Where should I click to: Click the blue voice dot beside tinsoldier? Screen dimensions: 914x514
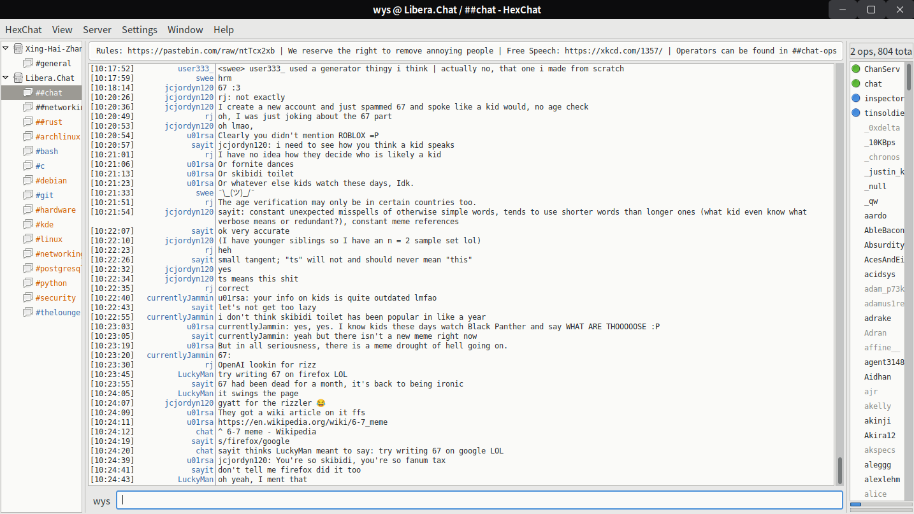pos(856,113)
